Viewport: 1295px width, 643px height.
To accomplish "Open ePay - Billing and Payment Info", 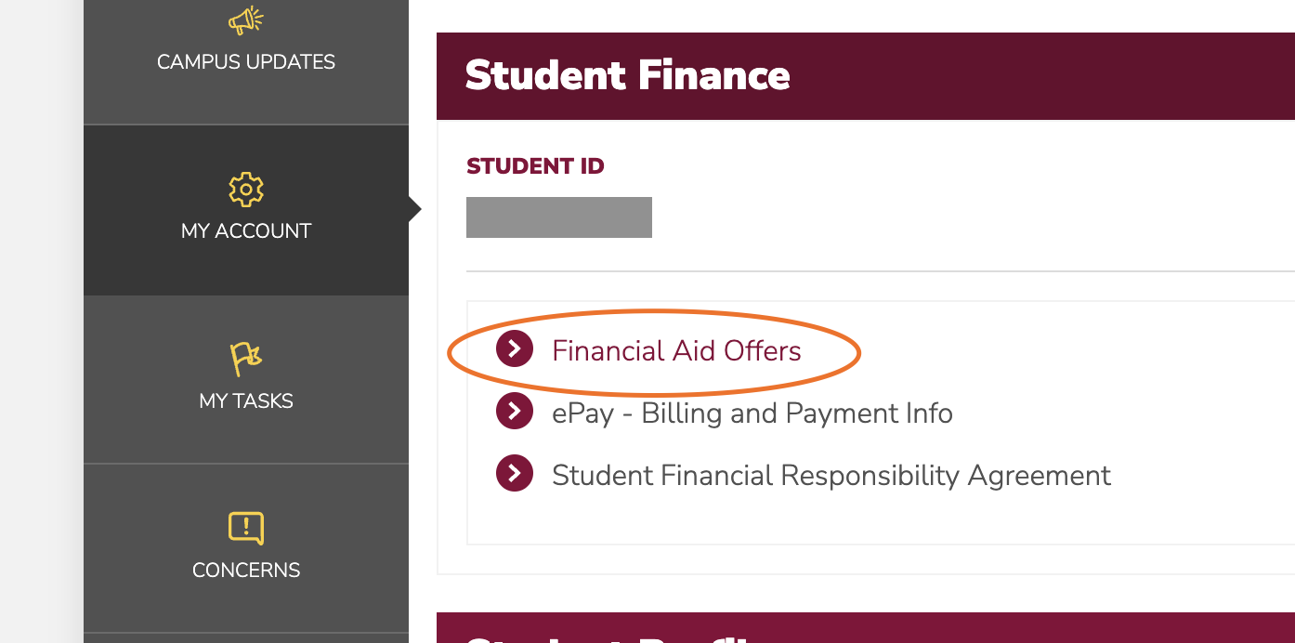I will pos(752,413).
